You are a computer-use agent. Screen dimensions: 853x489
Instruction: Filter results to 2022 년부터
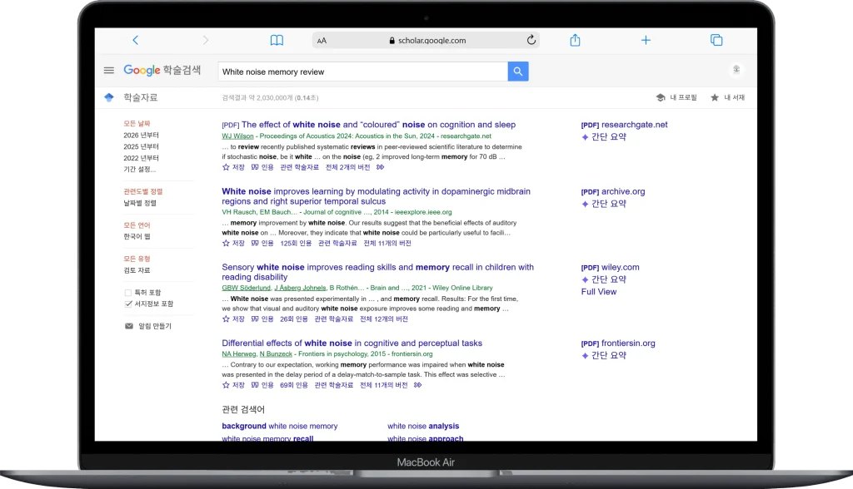(141, 158)
